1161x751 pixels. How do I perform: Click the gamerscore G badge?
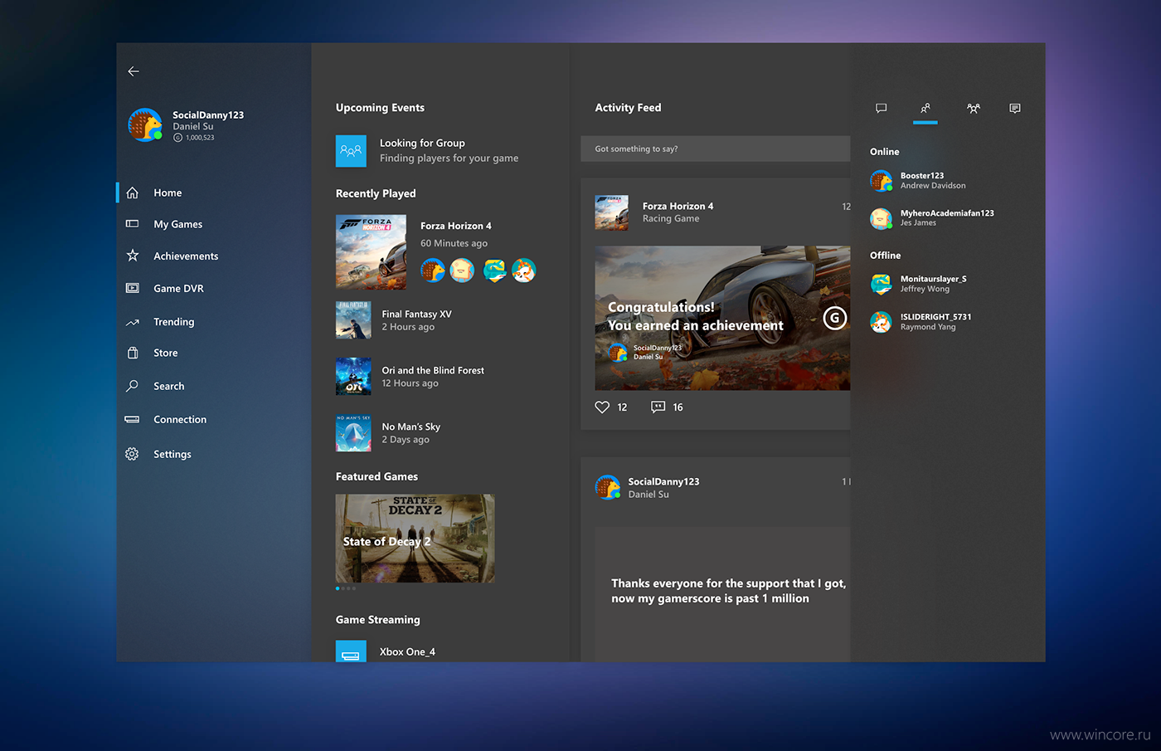[834, 318]
